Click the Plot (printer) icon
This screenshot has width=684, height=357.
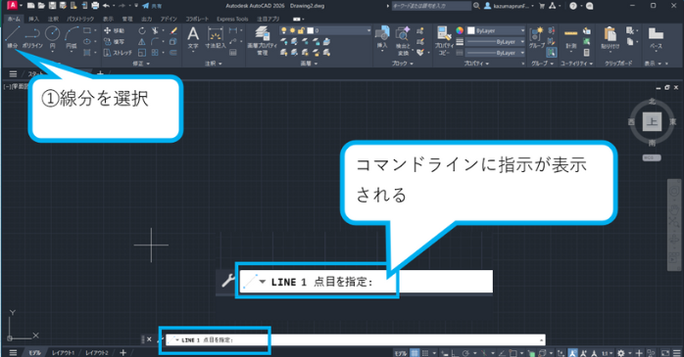pyautogui.click(x=95, y=6)
